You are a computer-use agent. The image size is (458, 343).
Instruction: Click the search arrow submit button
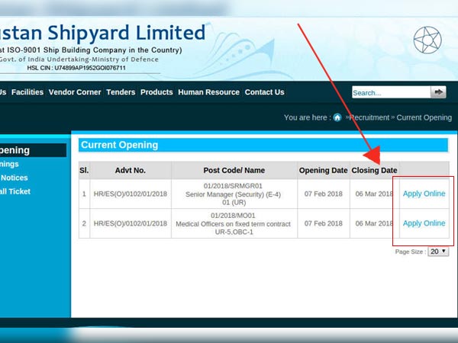point(438,92)
